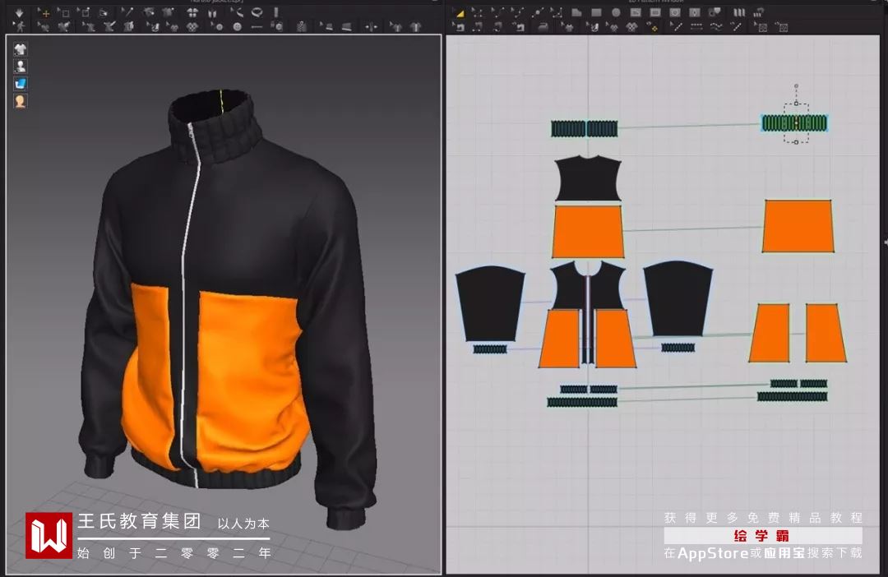The width and height of the screenshot is (888, 577).
Task: Select the Select/Move tool with orange crosshair
Action: [44, 12]
